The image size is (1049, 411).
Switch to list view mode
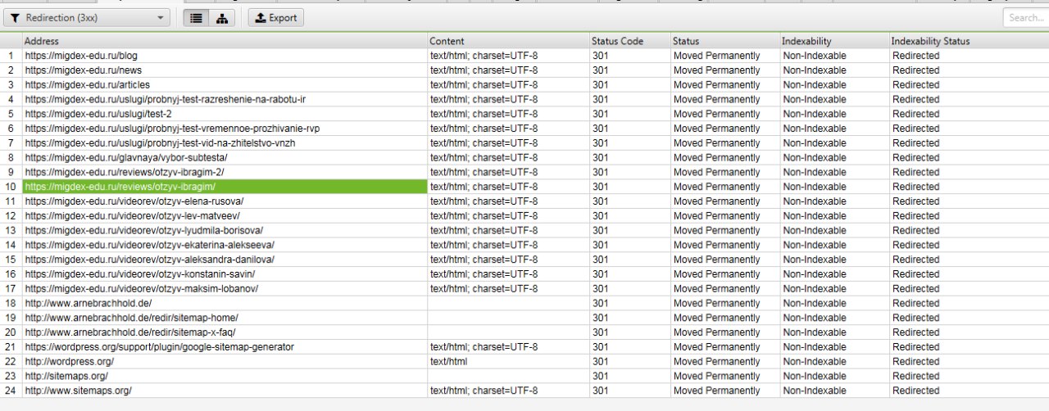pyautogui.click(x=195, y=17)
